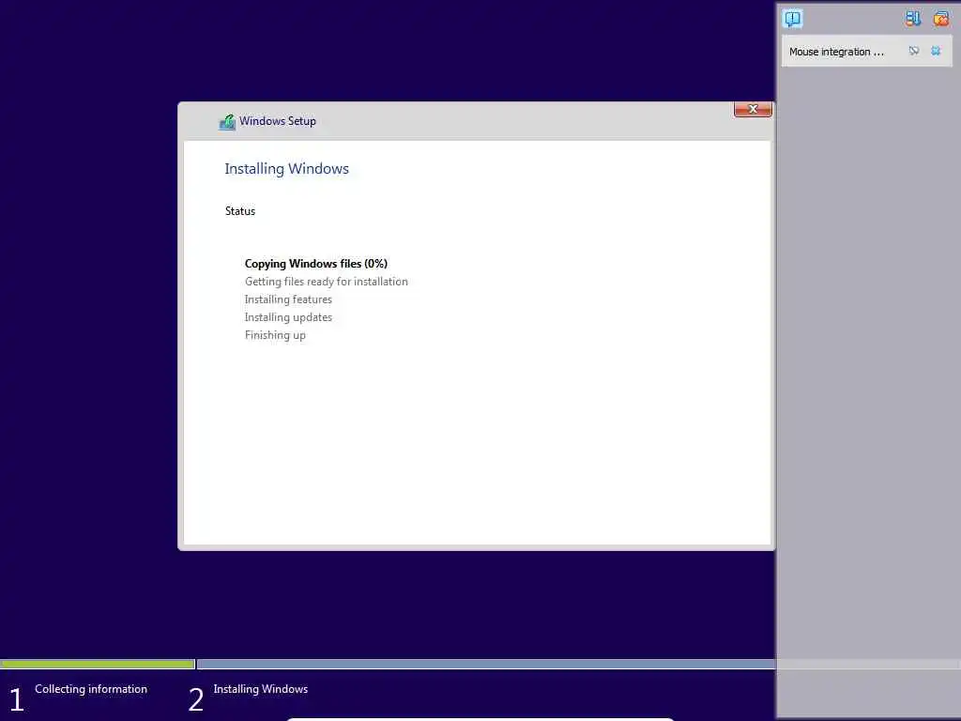Close the Windows Setup dialog
961x721 pixels.
[x=753, y=109]
